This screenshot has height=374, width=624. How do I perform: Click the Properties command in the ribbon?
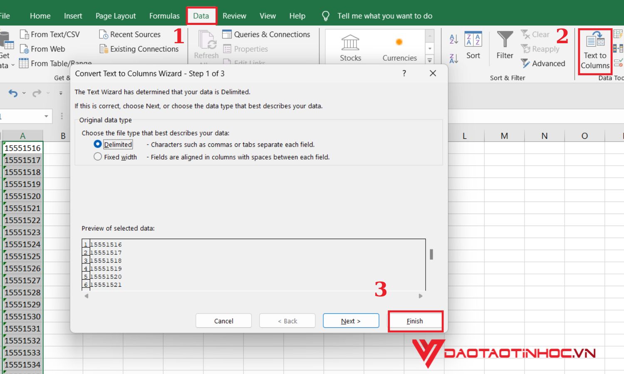coord(245,49)
